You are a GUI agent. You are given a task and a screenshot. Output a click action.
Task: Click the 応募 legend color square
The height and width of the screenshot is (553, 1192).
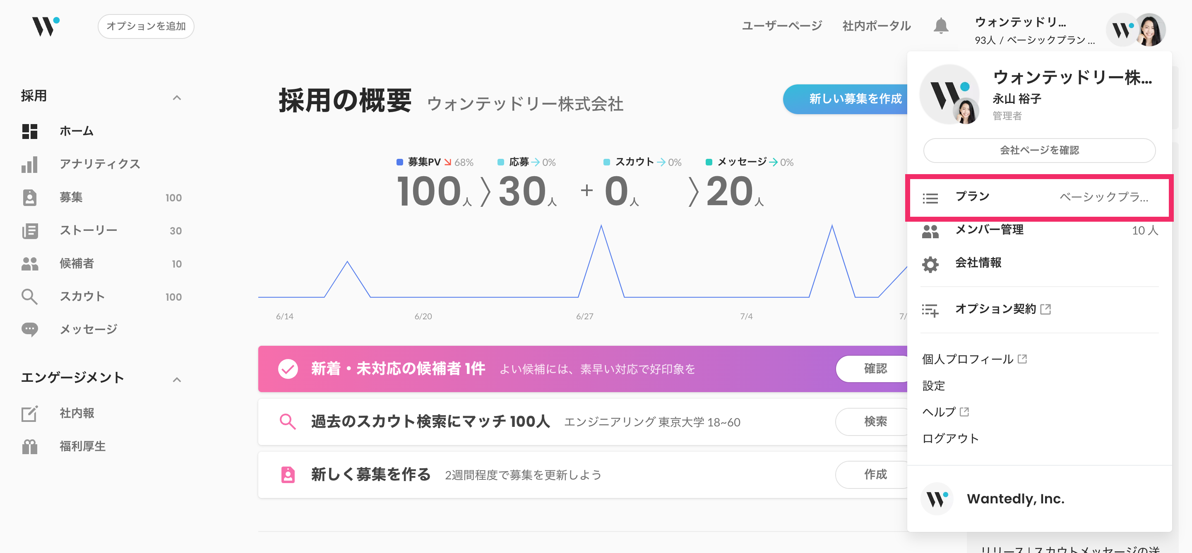click(501, 162)
